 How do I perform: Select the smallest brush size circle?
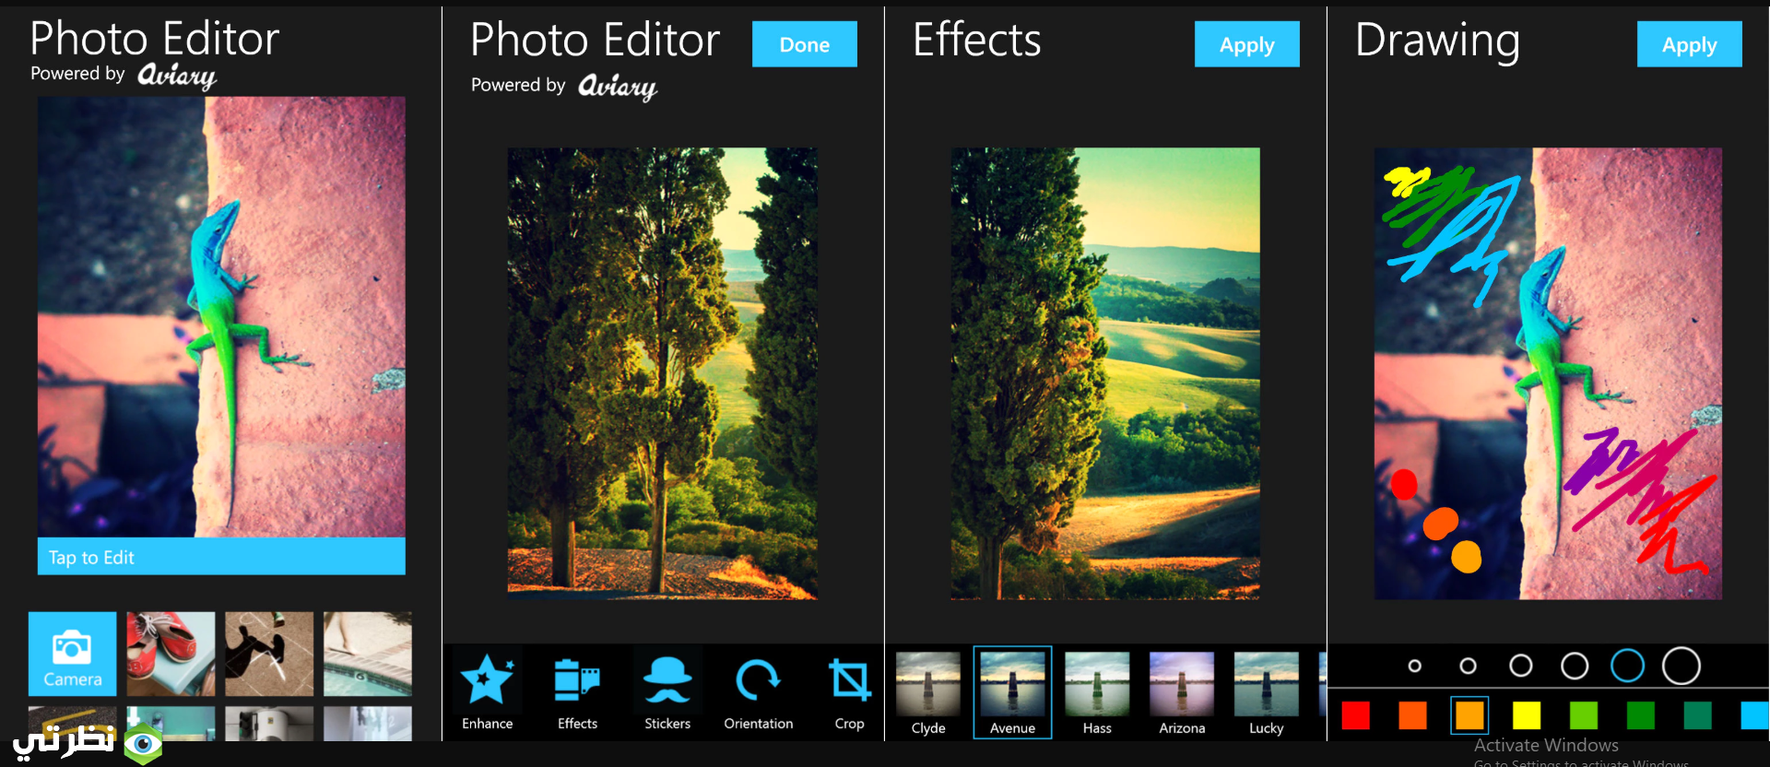click(x=1415, y=666)
